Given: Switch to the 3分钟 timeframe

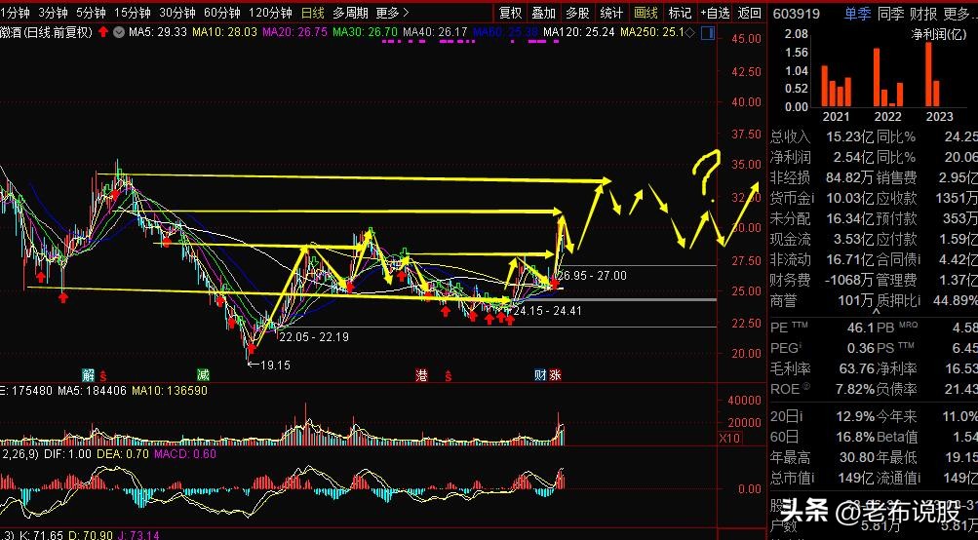Looking at the screenshot, I should point(53,13).
